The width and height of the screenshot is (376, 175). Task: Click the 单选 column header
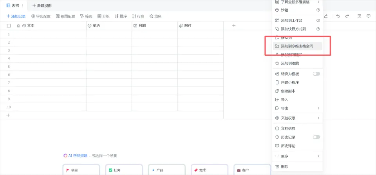(109, 26)
